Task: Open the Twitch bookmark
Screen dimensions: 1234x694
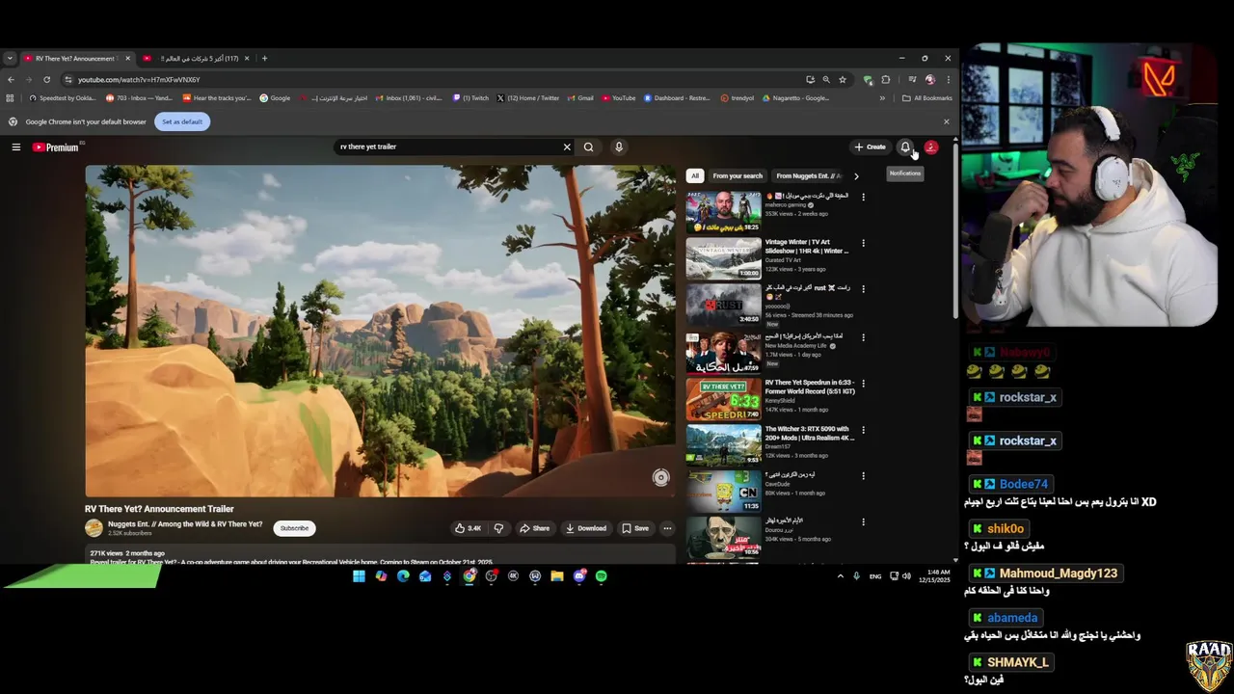Action: (470, 97)
